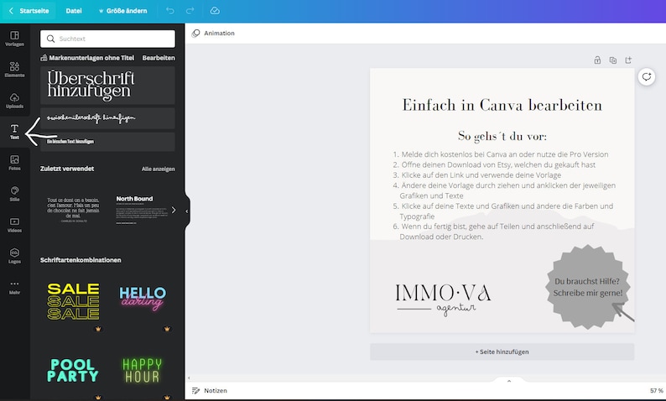Open the Logos sidebar panel
Image resolution: width=666 pixels, height=401 pixels.
click(14, 256)
